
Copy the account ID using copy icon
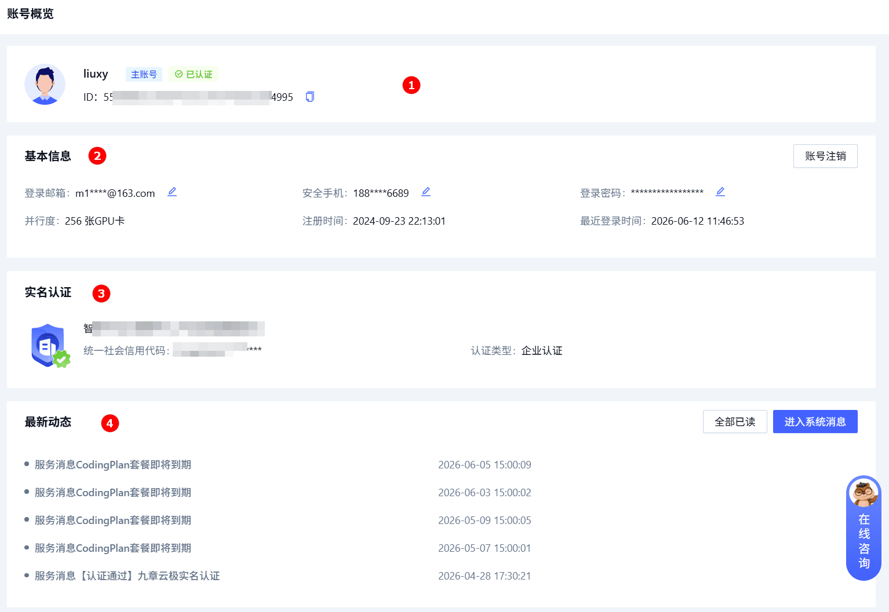[x=310, y=97]
